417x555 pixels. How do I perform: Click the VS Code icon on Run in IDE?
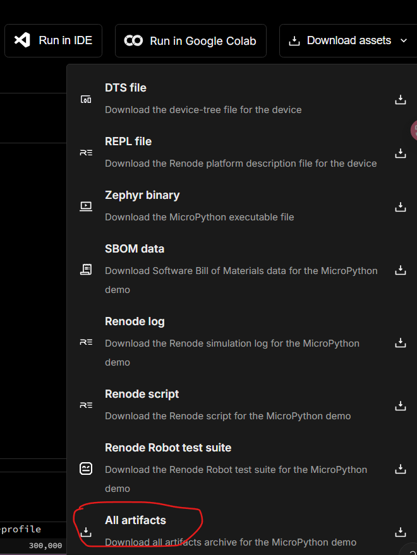22,40
